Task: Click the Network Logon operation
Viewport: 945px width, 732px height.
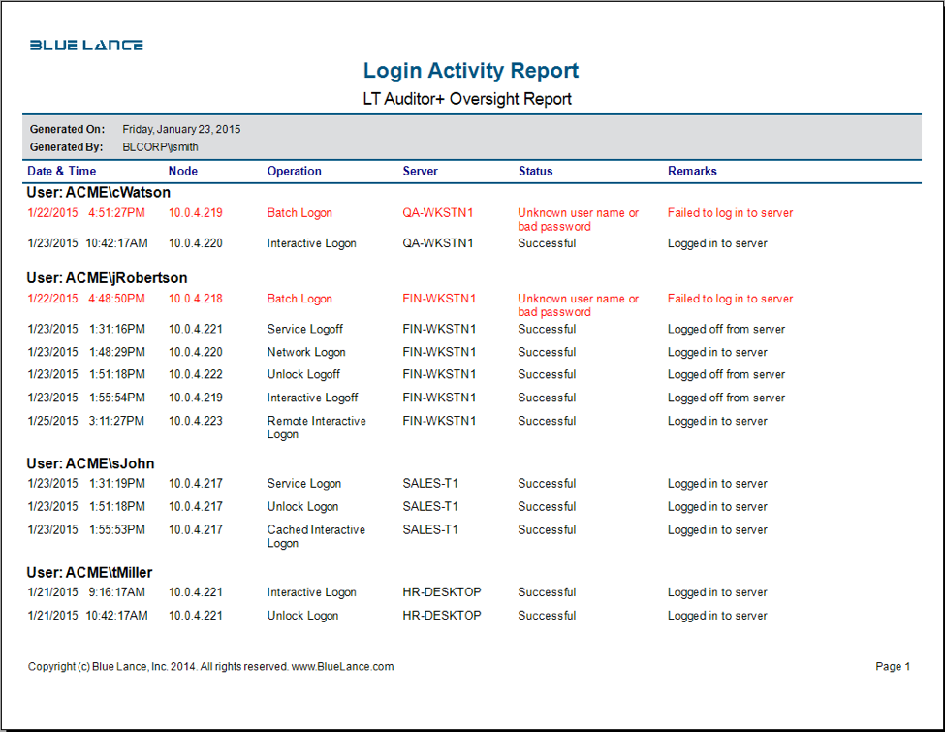Action: (306, 352)
